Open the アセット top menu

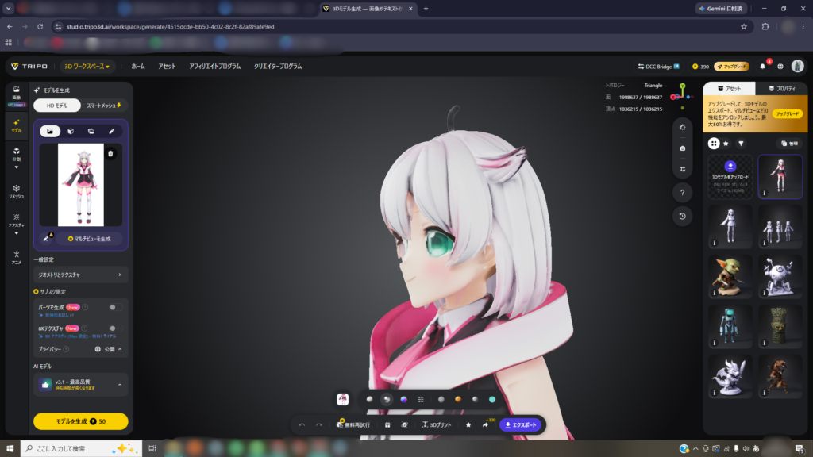coord(167,67)
